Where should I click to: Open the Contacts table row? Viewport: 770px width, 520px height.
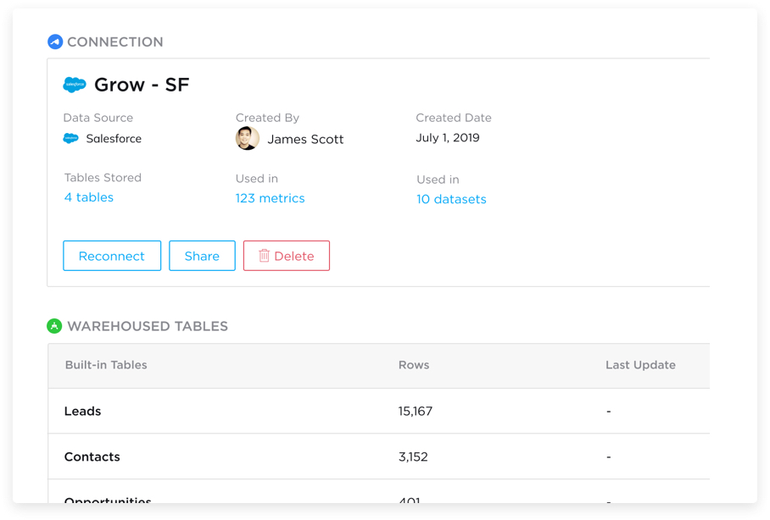(92, 456)
